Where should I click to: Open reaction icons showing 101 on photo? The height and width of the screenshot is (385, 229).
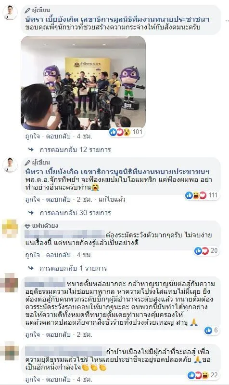pyautogui.click(x=126, y=132)
